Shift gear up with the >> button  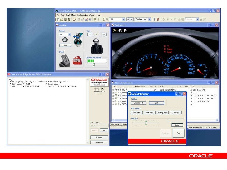tap(104, 35)
